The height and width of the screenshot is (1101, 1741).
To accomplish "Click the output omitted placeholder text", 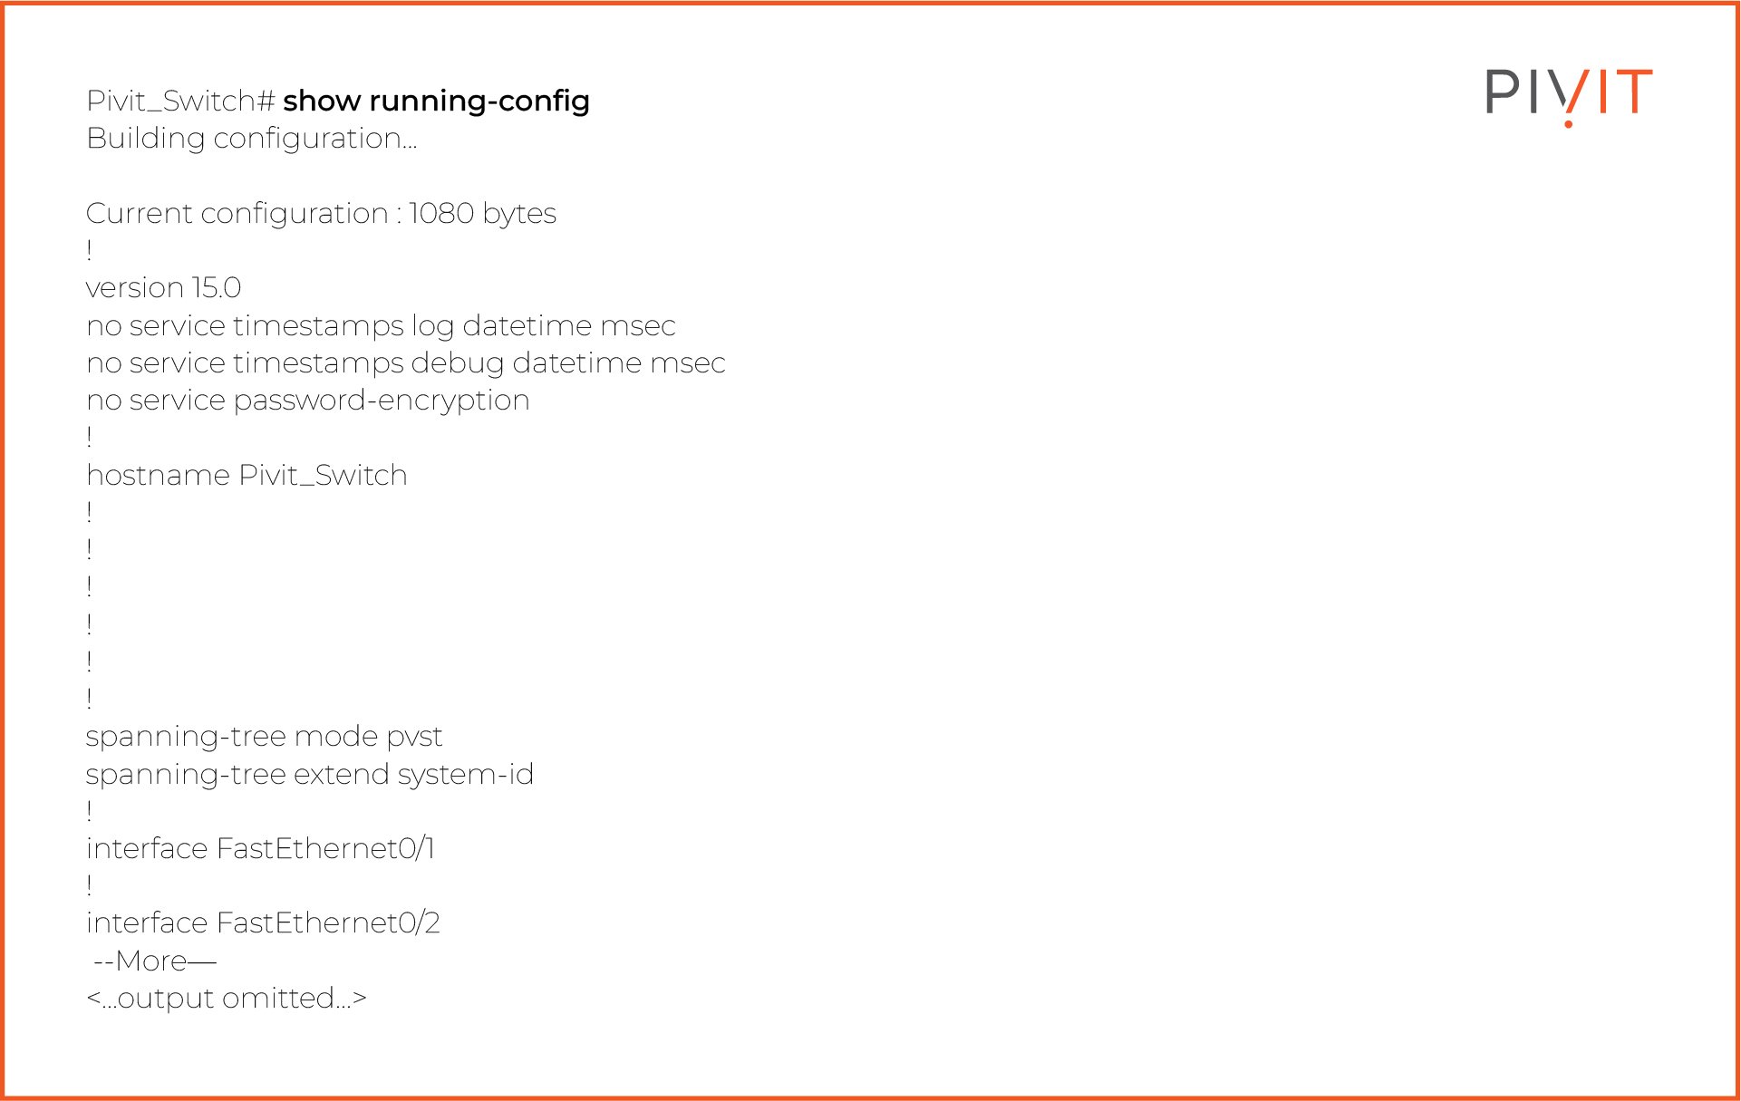I will pyautogui.click(x=227, y=999).
